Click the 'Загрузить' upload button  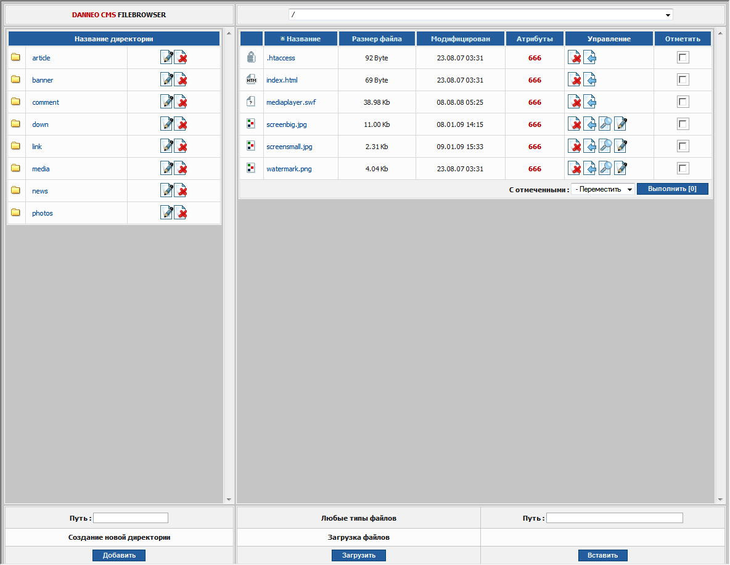359,555
